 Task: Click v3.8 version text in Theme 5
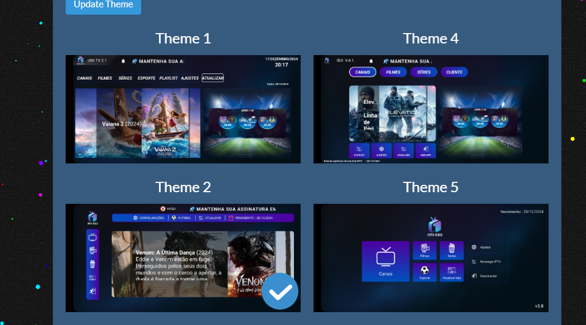pyautogui.click(x=539, y=306)
